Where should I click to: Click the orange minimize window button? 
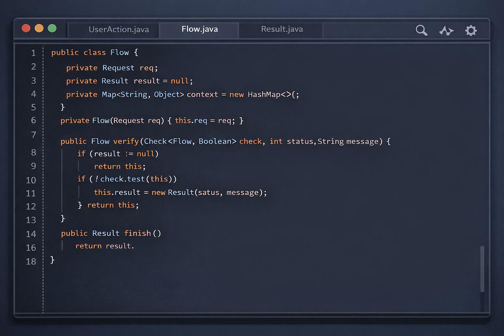coord(39,29)
